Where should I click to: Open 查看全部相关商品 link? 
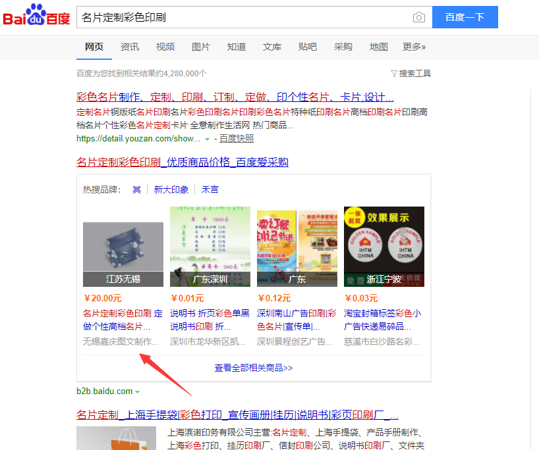[x=254, y=368]
